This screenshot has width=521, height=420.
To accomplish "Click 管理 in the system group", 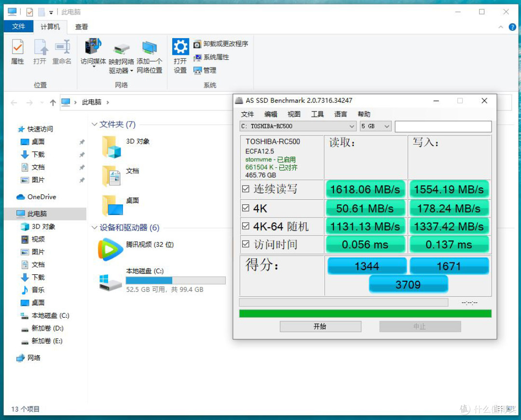I will (205, 70).
